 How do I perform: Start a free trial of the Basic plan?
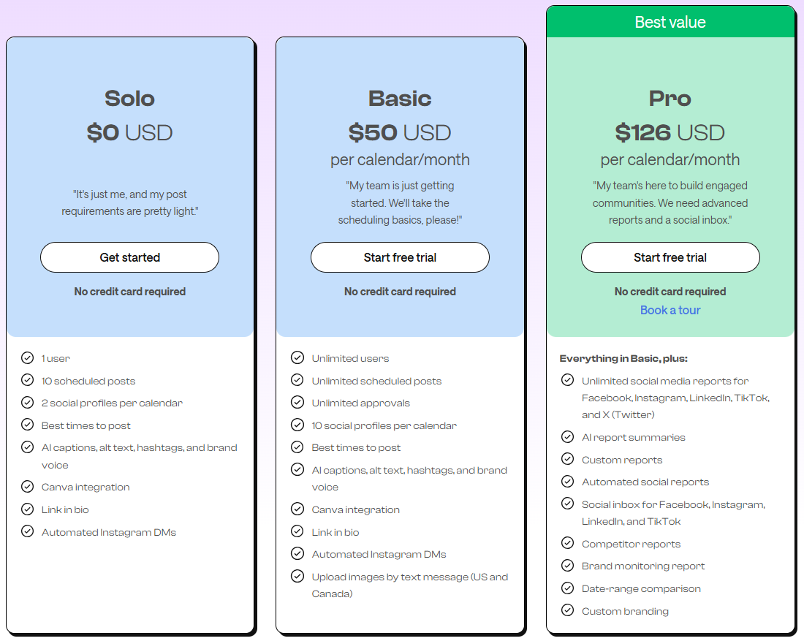(400, 257)
